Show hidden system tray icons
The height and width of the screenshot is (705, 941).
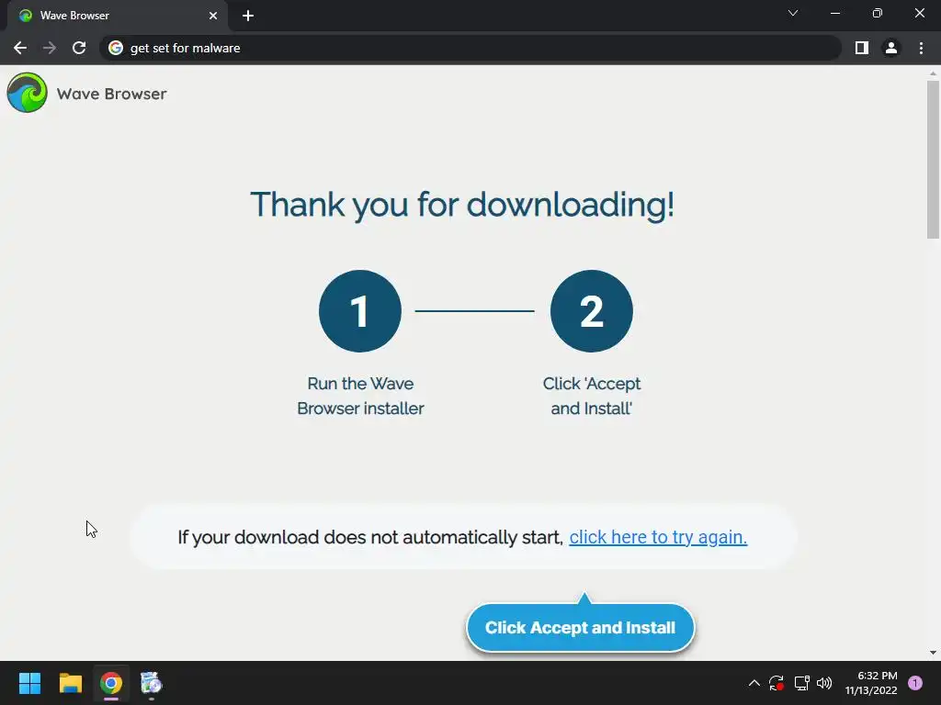pos(754,683)
